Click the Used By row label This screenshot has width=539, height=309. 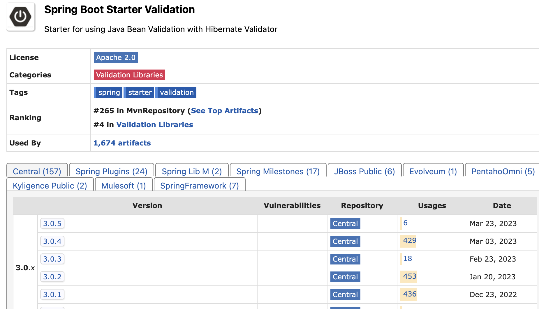tap(25, 143)
